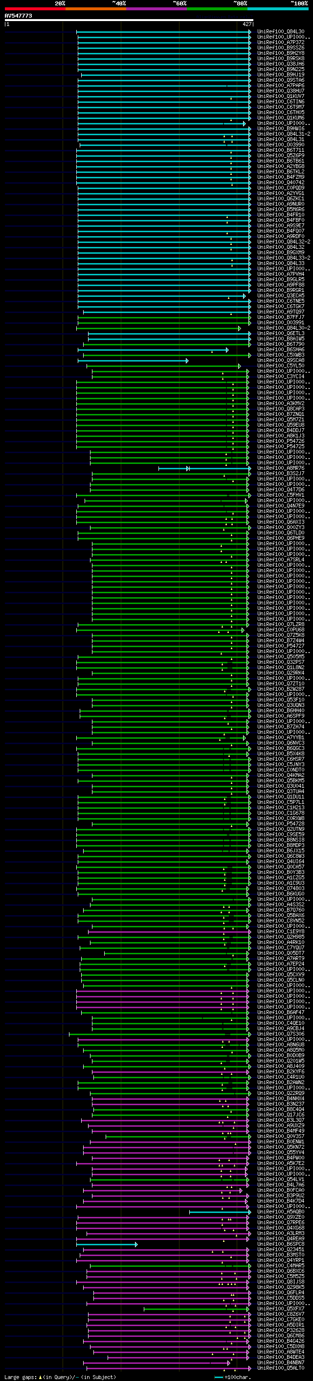Click the UniRef100_Q0V3S7 label
Image resolution: width=313 pixels, height=1381 pixels.
[281, 1137]
